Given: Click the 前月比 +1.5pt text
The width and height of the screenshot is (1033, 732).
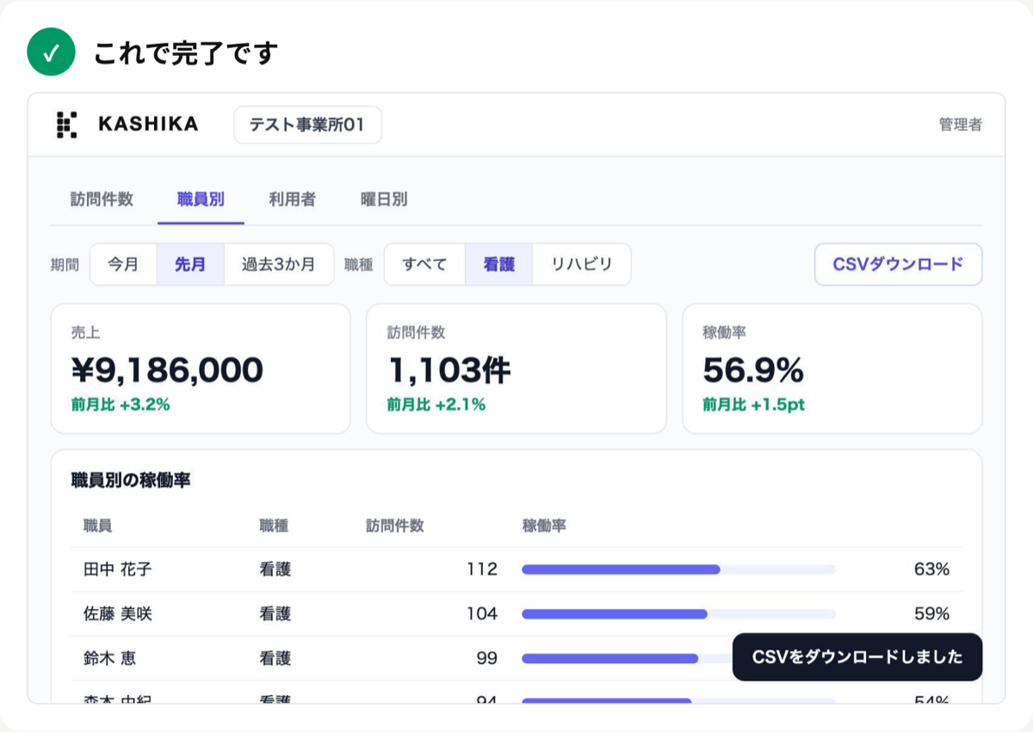Looking at the screenshot, I should point(753,403).
